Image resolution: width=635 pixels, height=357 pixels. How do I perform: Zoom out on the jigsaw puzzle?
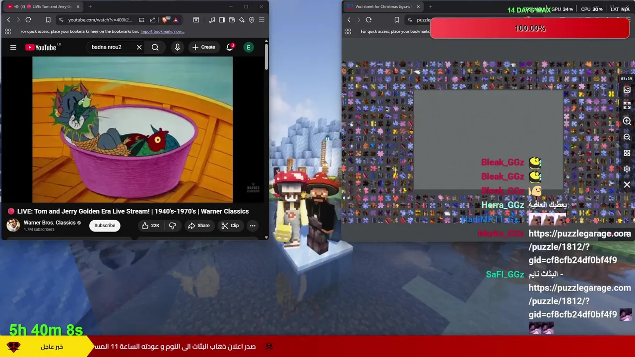tap(627, 137)
